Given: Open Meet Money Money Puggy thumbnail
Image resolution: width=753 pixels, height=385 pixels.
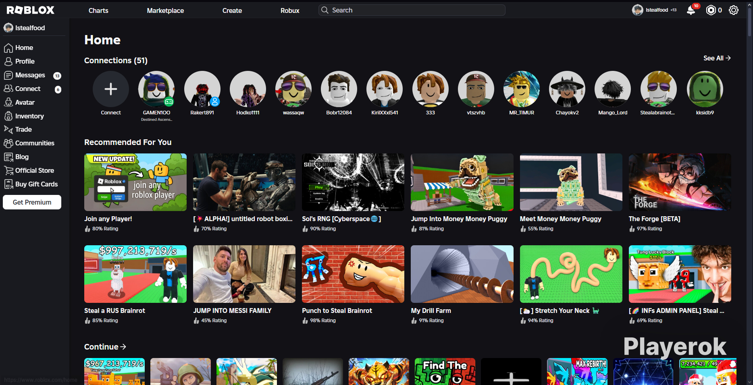Looking at the screenshot, I should (571, 182).
